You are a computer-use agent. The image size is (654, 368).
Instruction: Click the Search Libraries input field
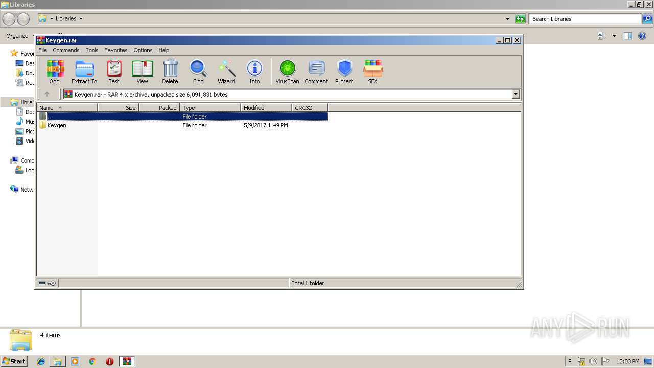click(585, 19)
